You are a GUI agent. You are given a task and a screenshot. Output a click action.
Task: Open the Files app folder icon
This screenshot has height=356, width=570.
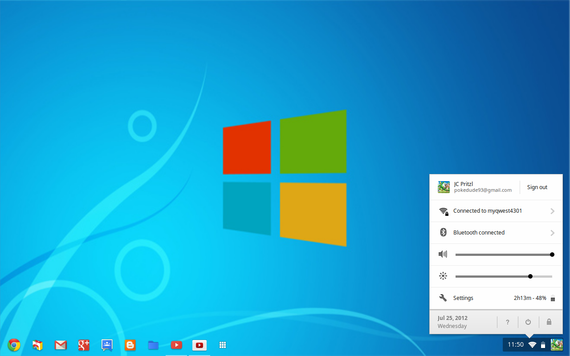[x=153, y=345]
